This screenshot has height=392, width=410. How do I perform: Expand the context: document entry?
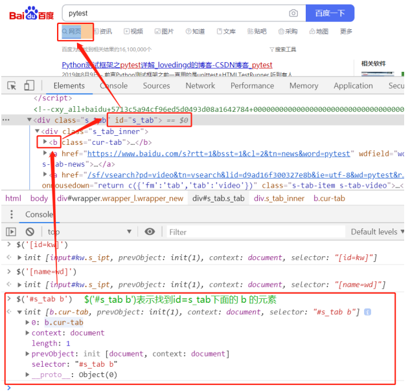click(x=27, y=333)
